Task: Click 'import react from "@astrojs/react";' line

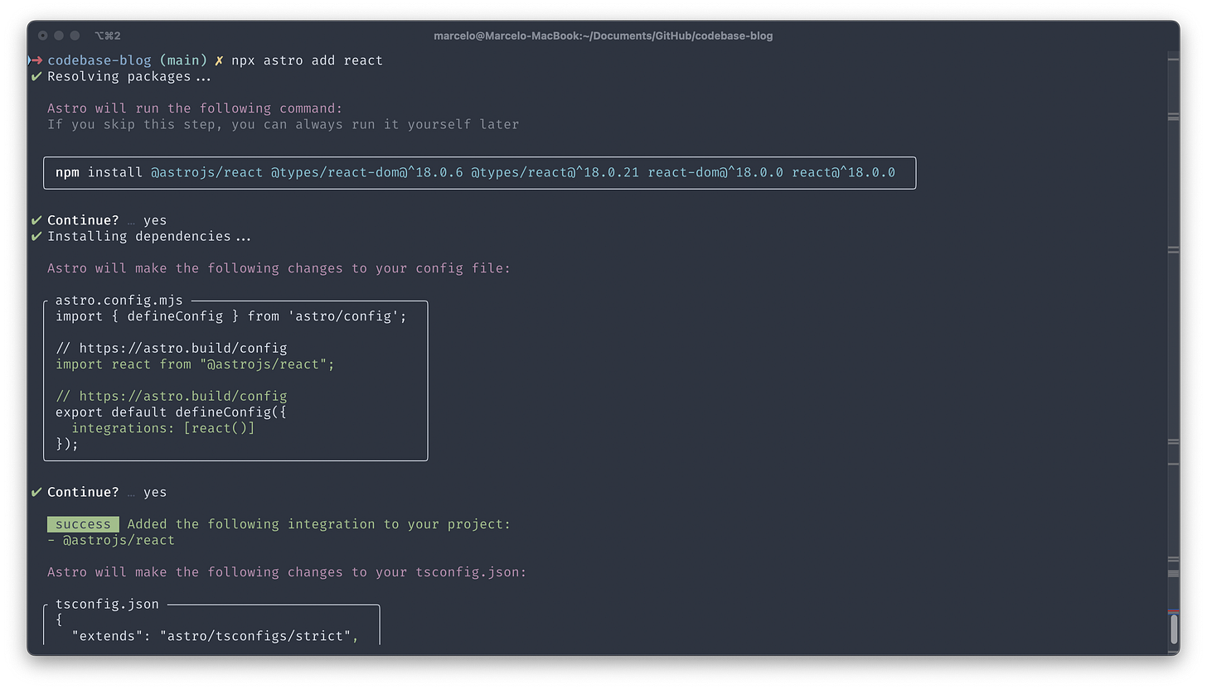Action: pyautogui.click(x=195, y=364)
